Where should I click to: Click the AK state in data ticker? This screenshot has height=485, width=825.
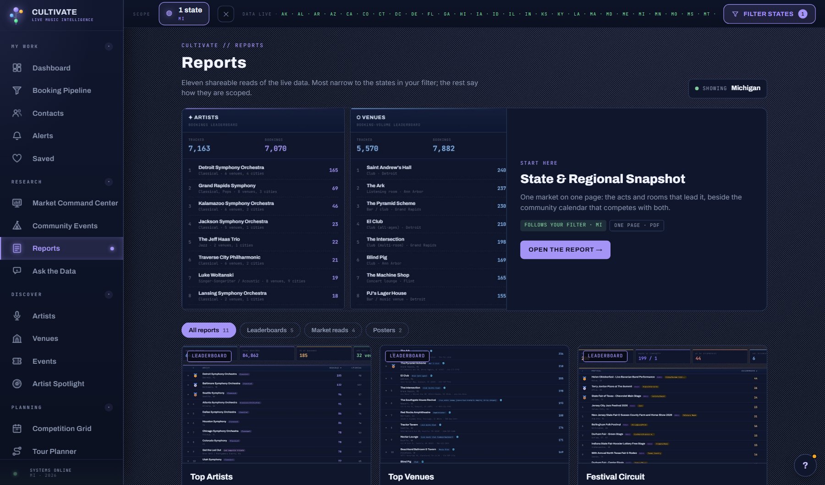coord(285,14)
